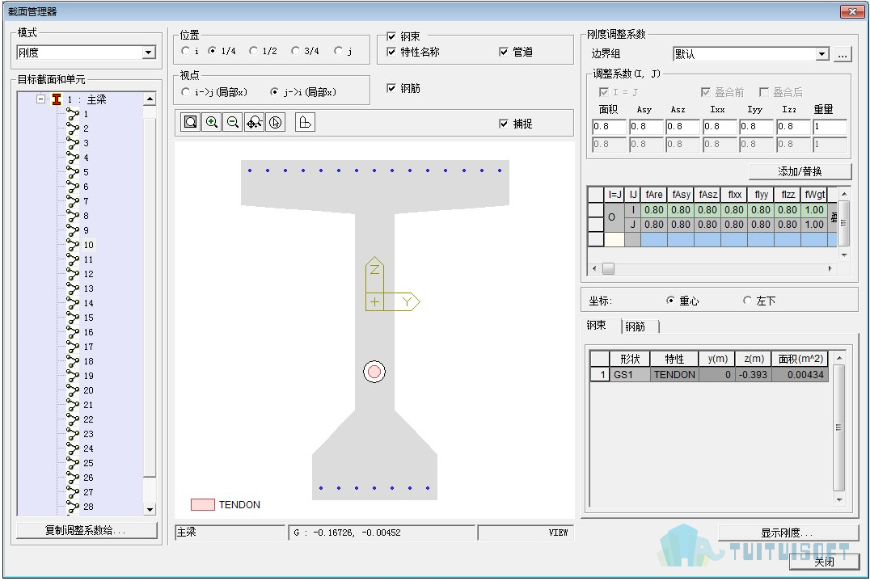
Task: Click the zoom fit icon
Action: [190, 122]
